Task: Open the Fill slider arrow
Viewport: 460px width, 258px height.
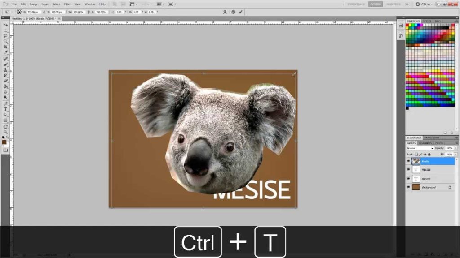Action: pyautogui.click(x=456, y=154)
